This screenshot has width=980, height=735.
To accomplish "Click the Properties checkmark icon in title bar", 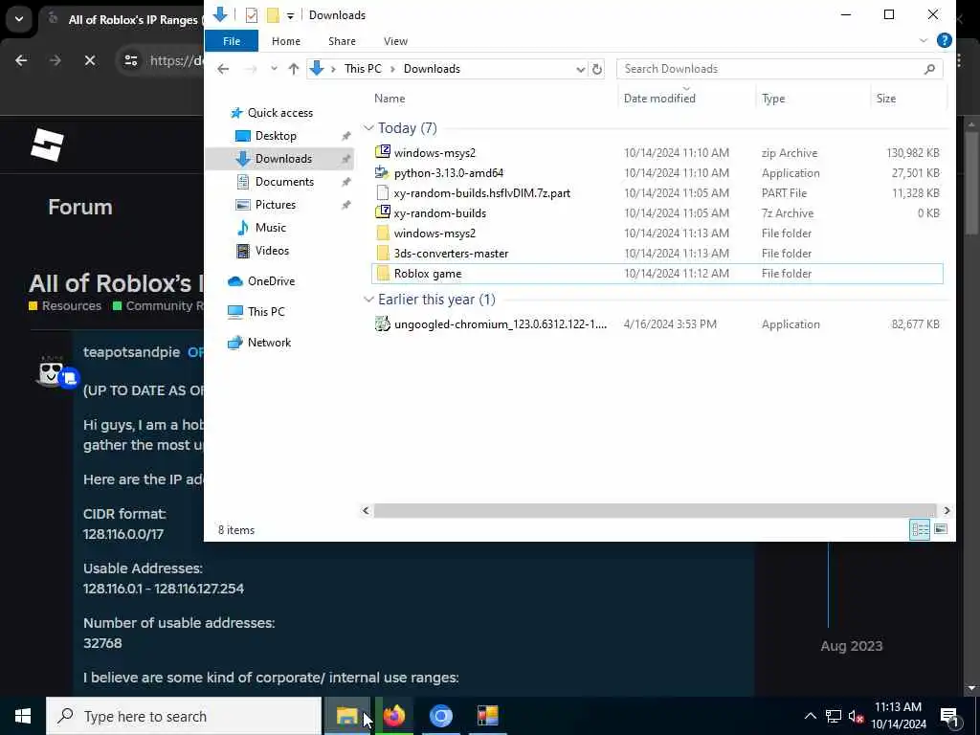I will [x=252, y=15].
